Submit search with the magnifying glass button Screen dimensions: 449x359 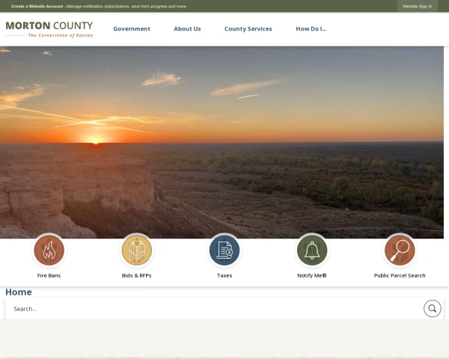(433, 308)
